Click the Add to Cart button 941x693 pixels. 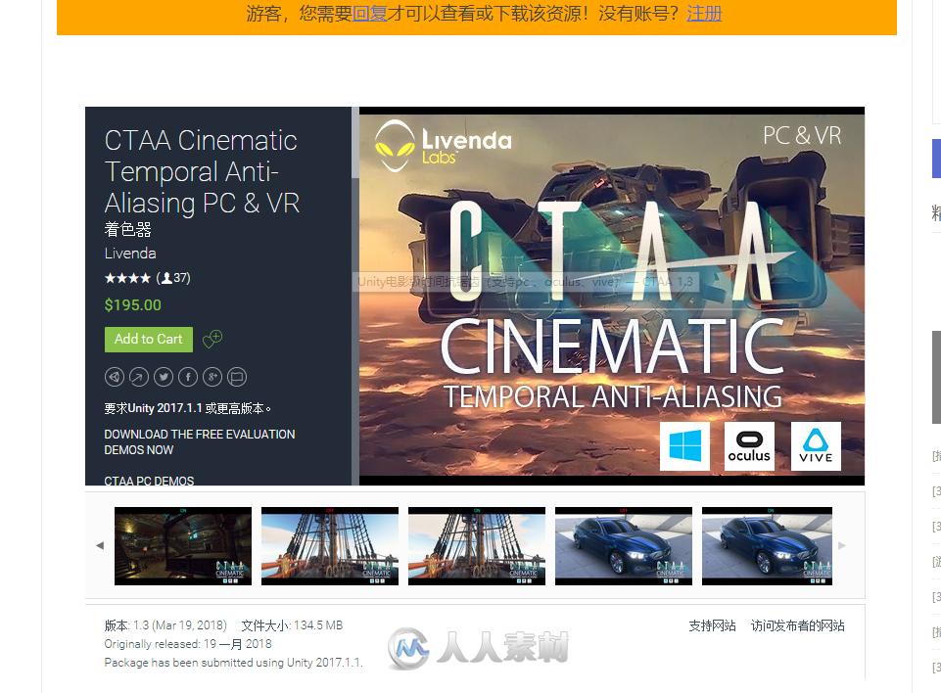(149, 339)
